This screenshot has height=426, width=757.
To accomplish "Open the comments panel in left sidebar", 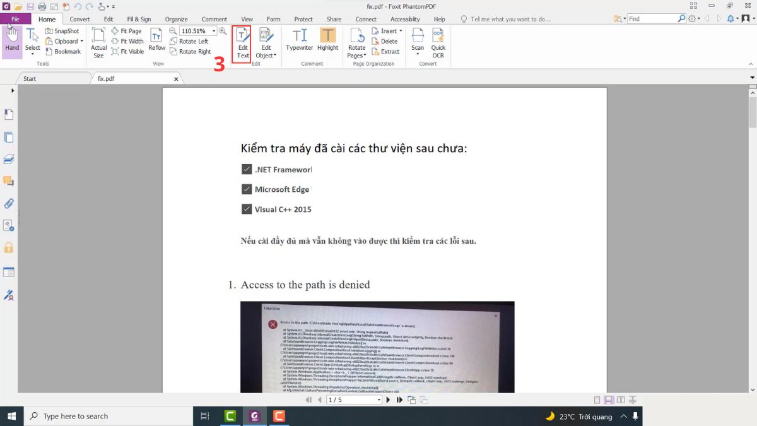I will point(9,181).
